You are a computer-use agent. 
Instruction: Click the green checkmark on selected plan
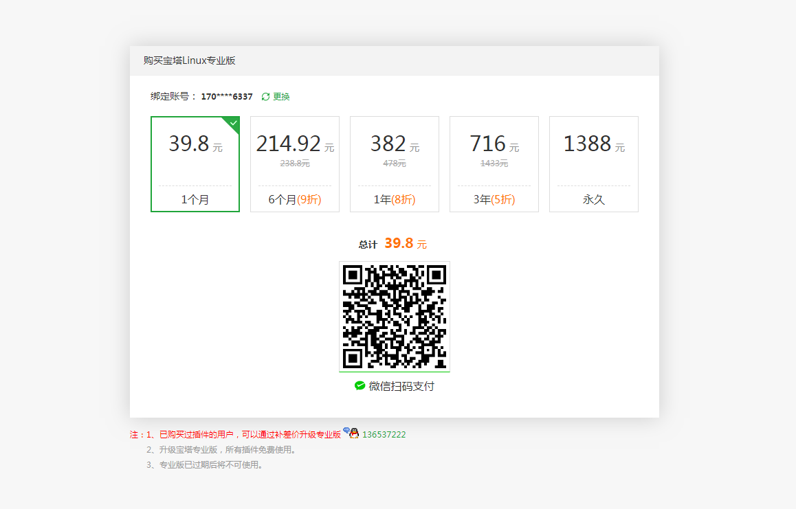(233, 123)
